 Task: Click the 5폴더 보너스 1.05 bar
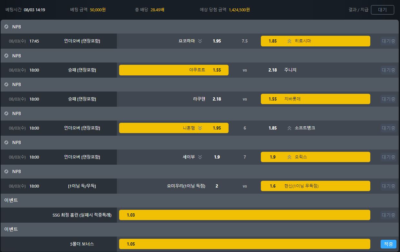(244, 244)
